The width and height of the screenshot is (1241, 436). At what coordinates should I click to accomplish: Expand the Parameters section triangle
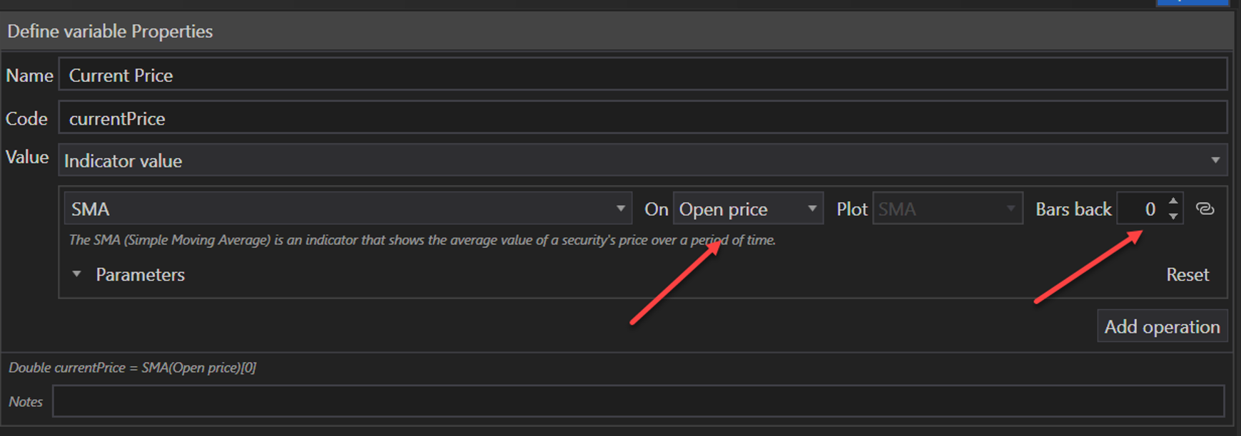pos(77,274)
